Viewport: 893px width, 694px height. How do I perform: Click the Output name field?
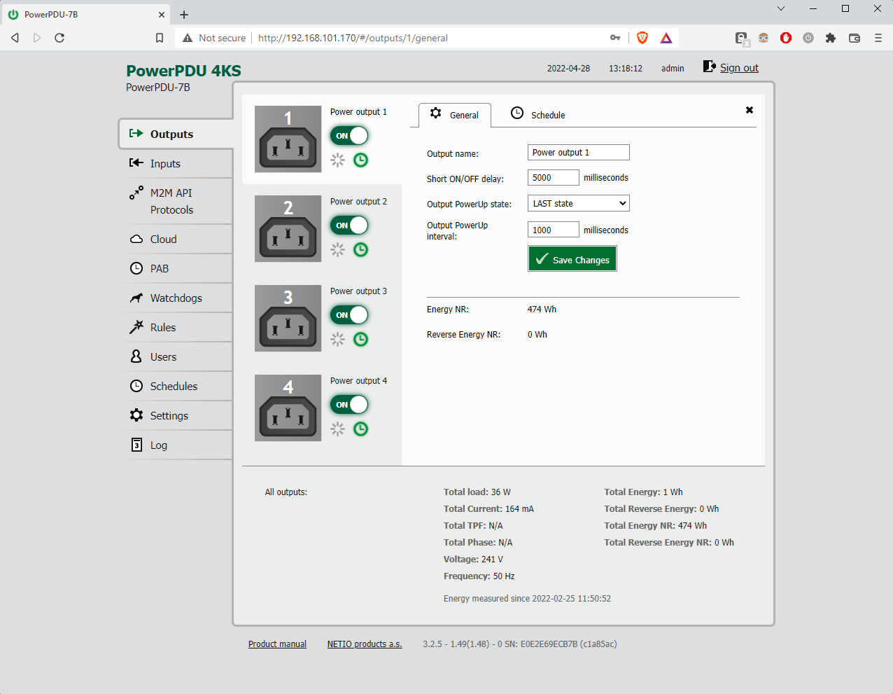[579, 152]
